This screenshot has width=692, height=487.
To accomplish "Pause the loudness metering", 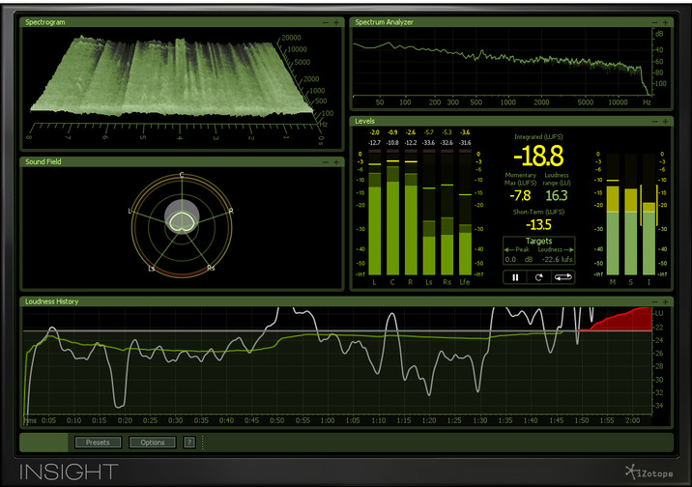I will pos(515,277).
